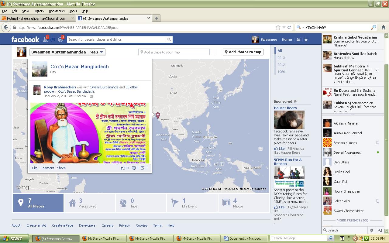This screenshot has width=389, height=243.
Task: Select the Trips tab
Action: coord(141,203)
